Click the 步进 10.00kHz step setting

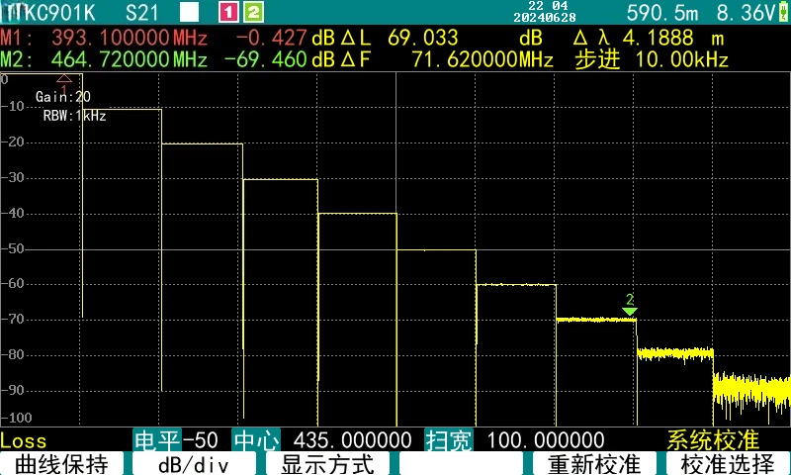652,60
